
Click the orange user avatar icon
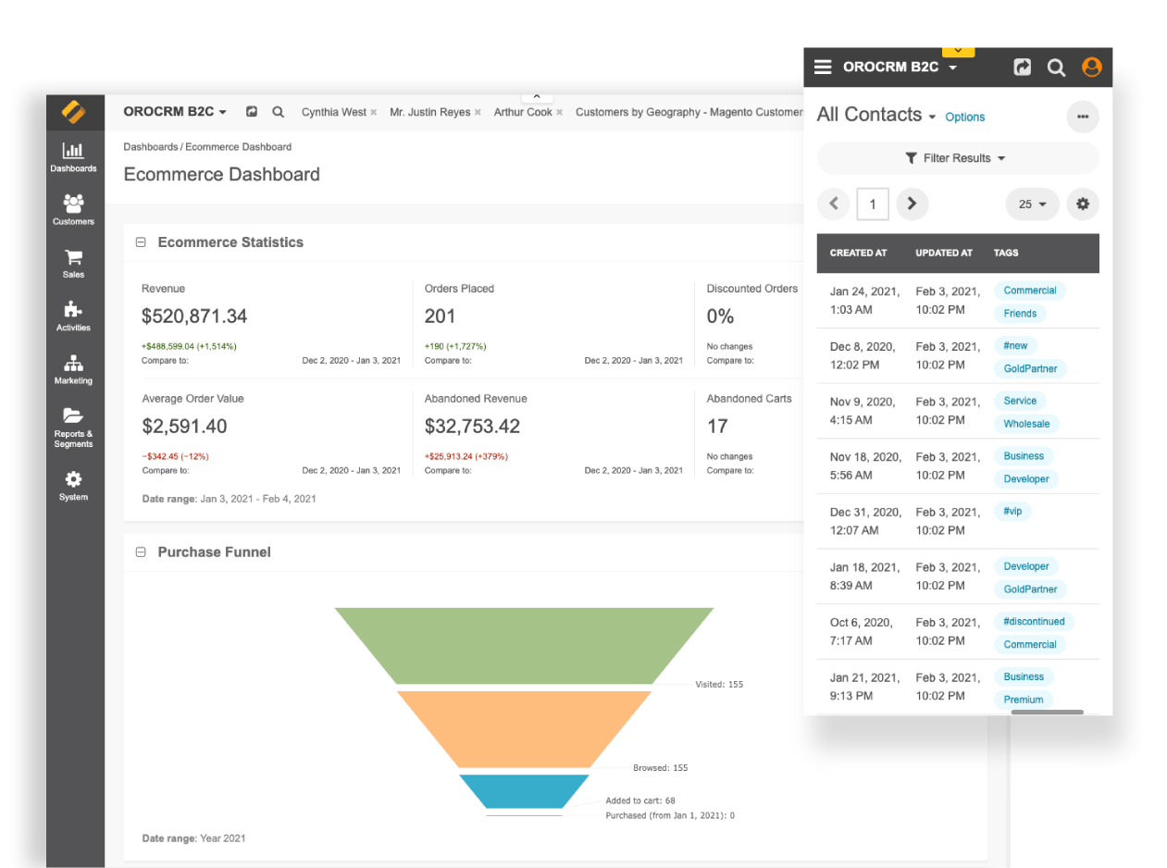coord(1091,67)
